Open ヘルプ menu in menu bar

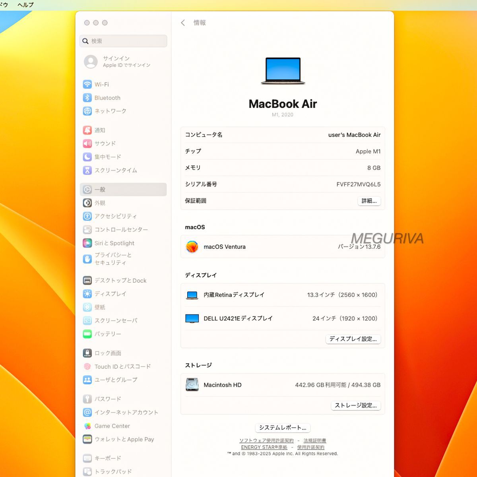pos(25,5)
